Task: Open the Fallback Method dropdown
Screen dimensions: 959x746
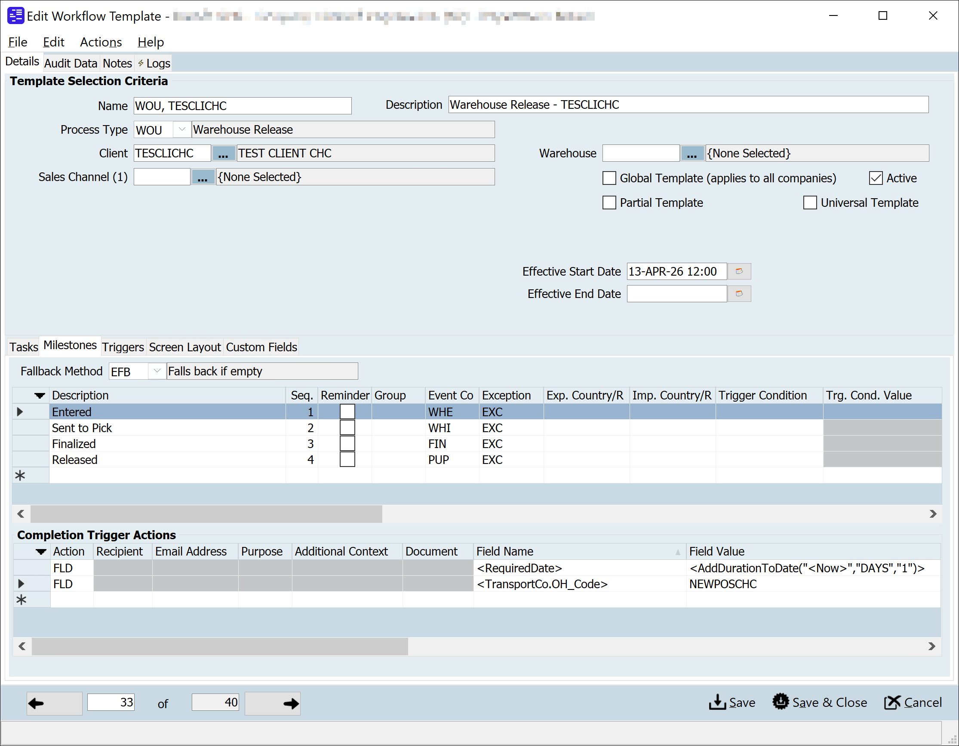Action: (x=156, y=371)
